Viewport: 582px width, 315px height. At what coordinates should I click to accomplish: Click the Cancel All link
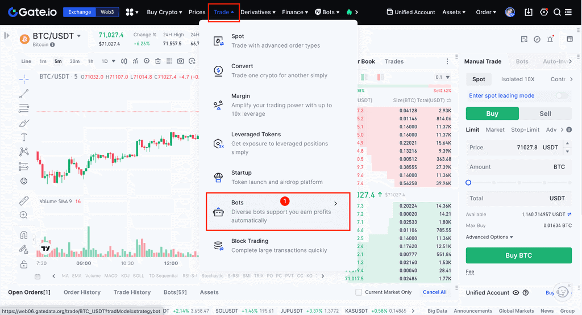click(434, 292)
